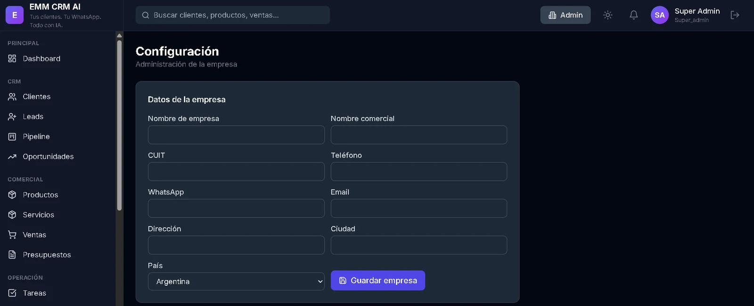Open the Servicios label in sidebar
Image resolution: width=754 pixels, height=306 pixels.
[39, 215]
